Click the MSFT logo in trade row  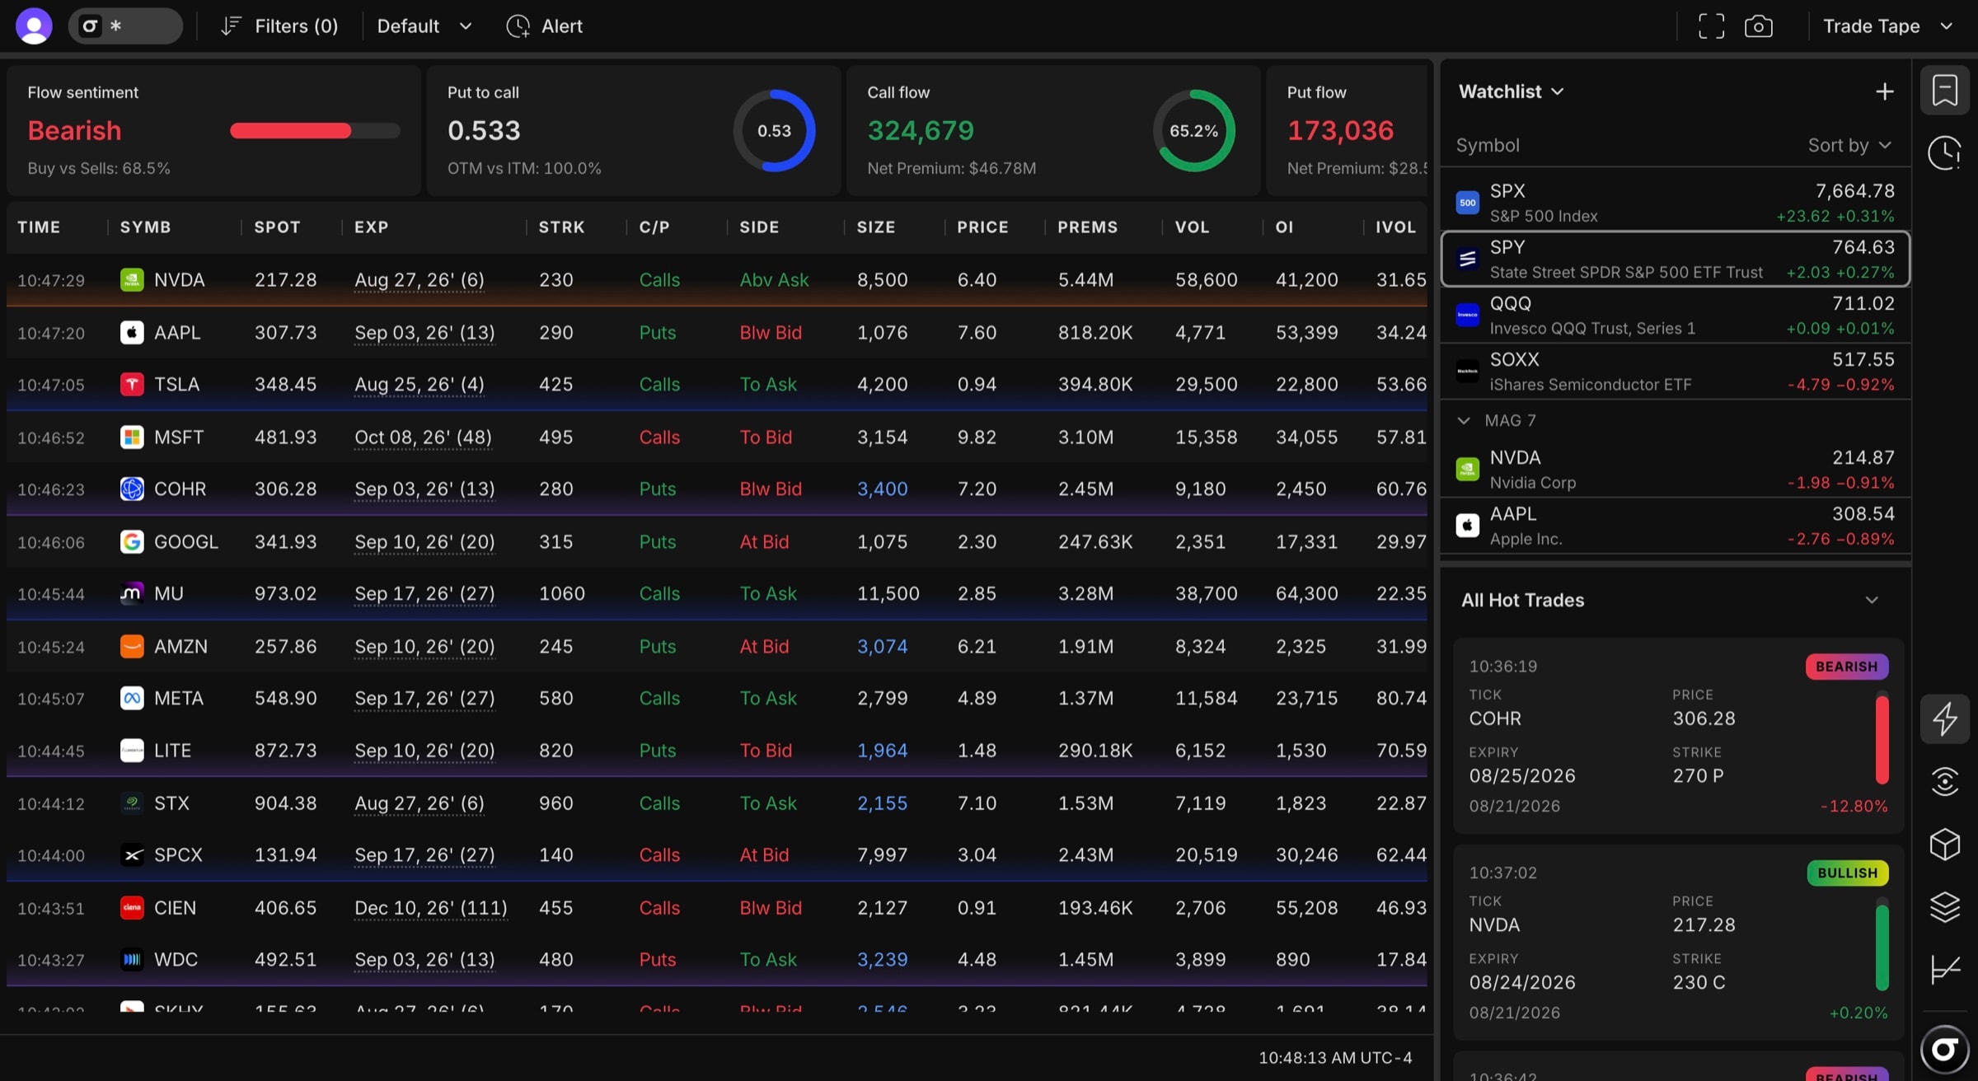132,437
